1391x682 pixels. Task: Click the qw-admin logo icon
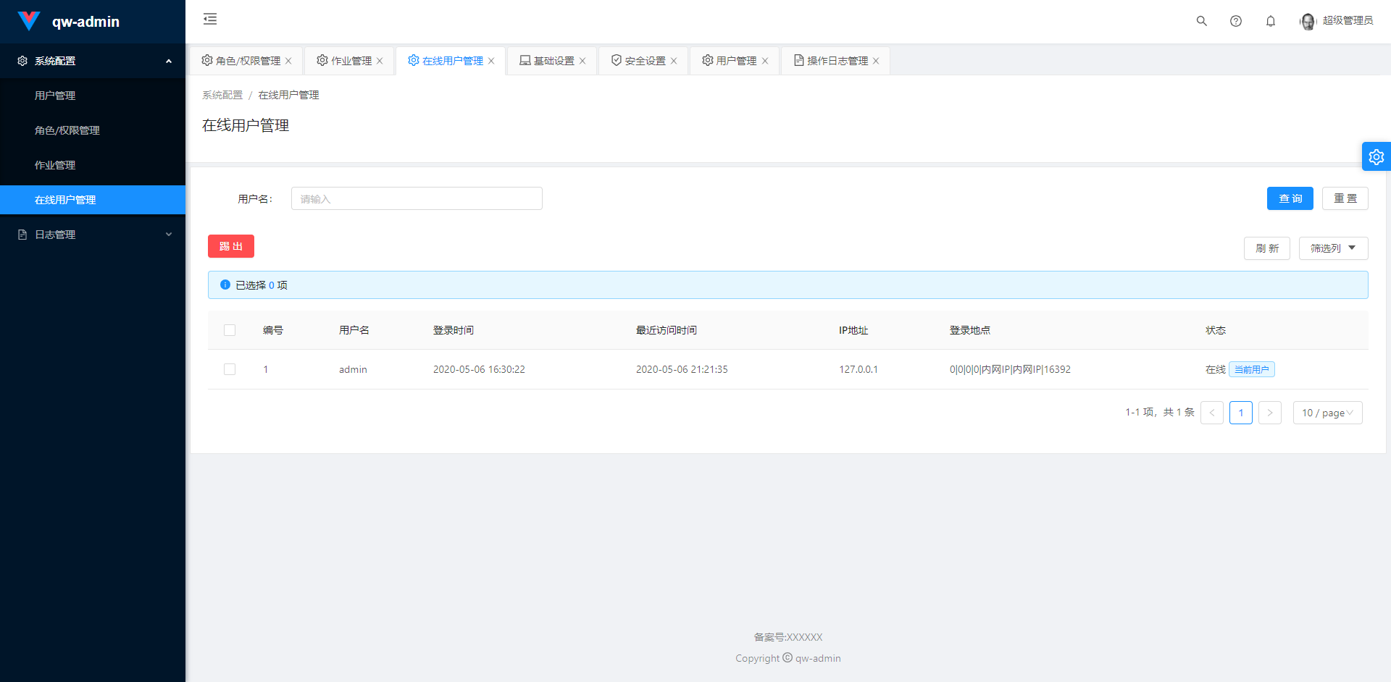coord(29,21)
